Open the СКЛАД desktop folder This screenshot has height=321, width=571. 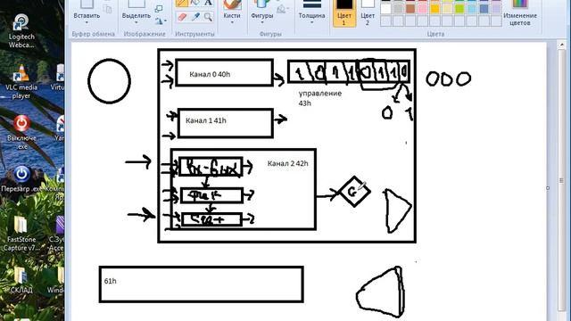[21, 281]
